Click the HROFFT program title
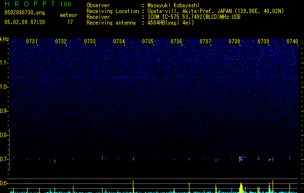Screen dimensions: 304x193 [x=29, y=4]
